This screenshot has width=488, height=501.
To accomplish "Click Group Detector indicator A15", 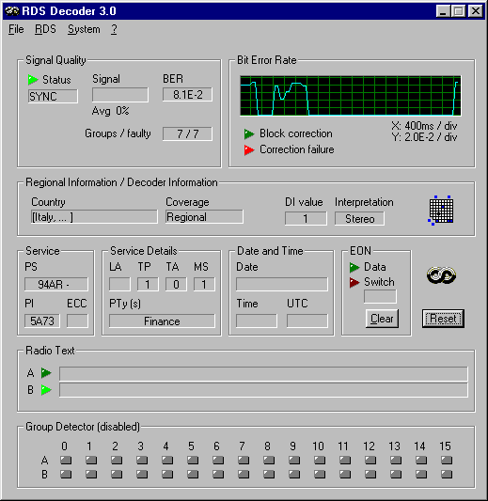I will [447, 460].
